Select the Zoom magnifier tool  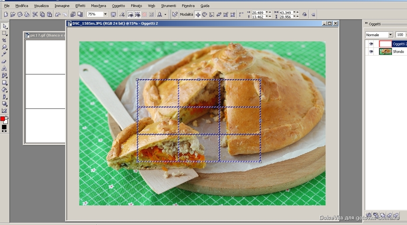[4, 47]
